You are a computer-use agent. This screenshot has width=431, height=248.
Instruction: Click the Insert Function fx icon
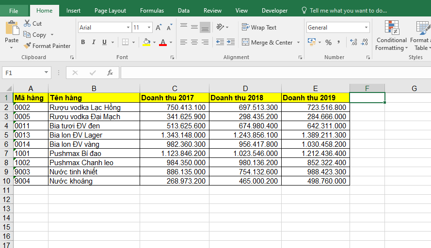[x=110, y=73]
